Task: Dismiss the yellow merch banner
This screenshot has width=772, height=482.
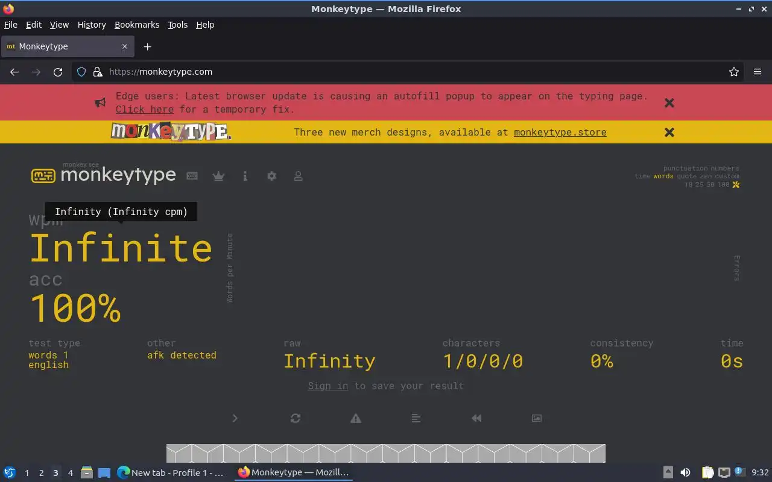Action: click(x=669, y=132)
